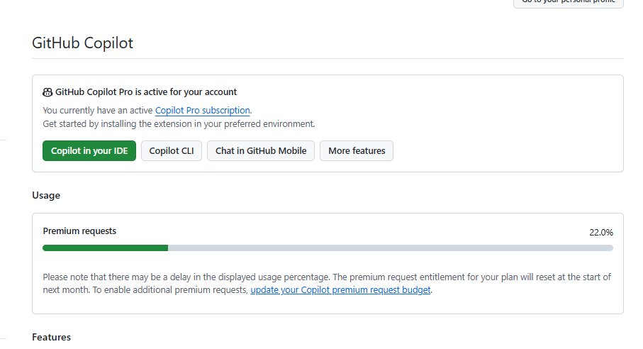Click the Copilot icon beside the active-status heading
This screenshot has height=349, width=643.
pos(47,92)
